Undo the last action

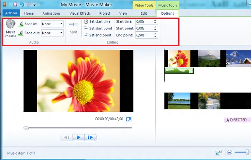point(22,5)
